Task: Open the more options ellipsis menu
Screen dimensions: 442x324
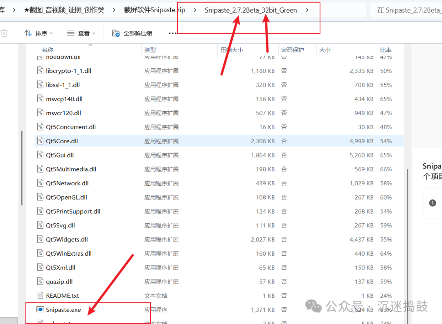Action: point(172,33)
